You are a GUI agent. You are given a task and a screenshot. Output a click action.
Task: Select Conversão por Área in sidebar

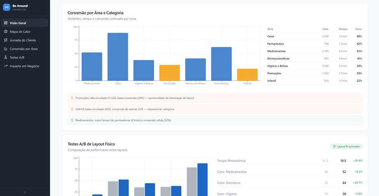point(24,49)
